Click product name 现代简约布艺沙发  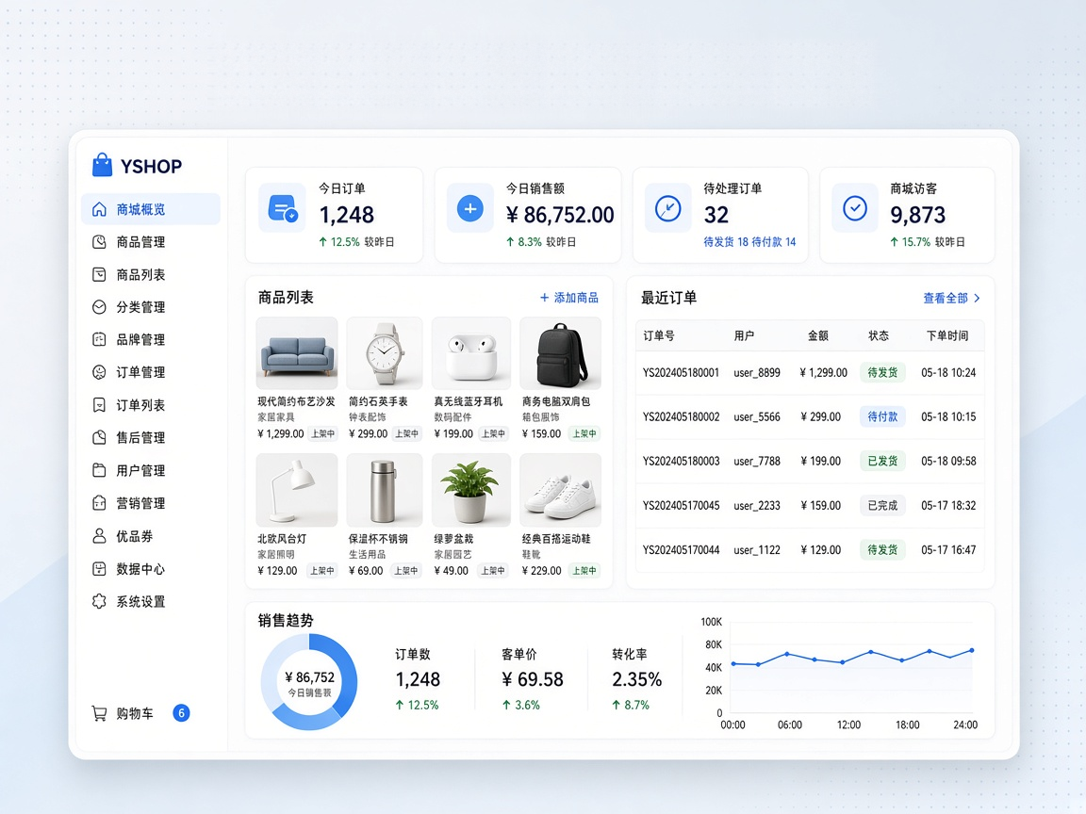296,401
